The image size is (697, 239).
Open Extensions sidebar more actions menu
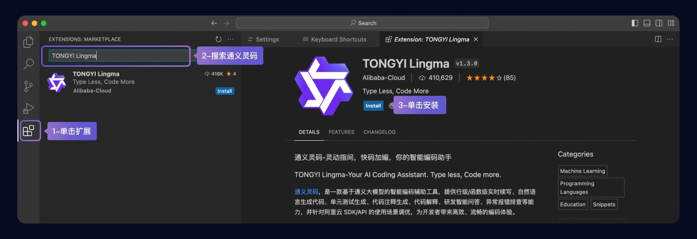point(231,39)
